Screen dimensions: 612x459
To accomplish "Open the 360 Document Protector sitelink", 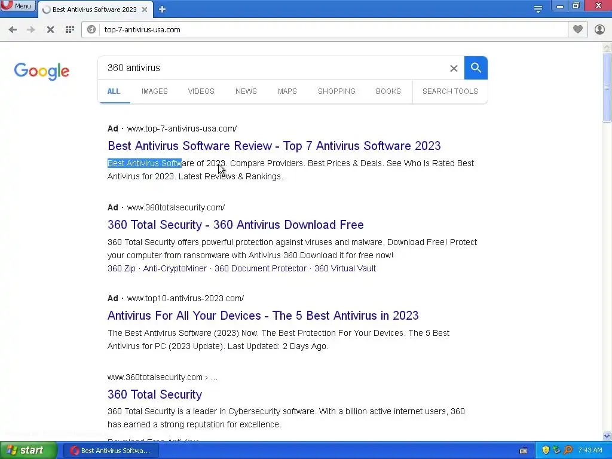I will [x=261, y=268].
